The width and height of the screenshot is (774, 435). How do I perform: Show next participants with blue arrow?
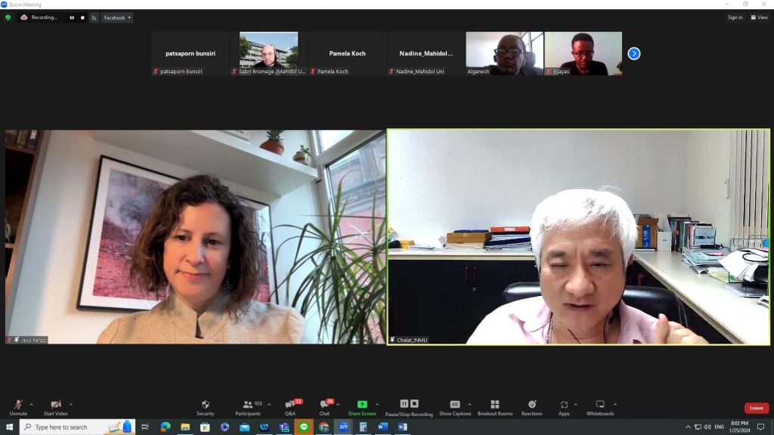point(634,54)
